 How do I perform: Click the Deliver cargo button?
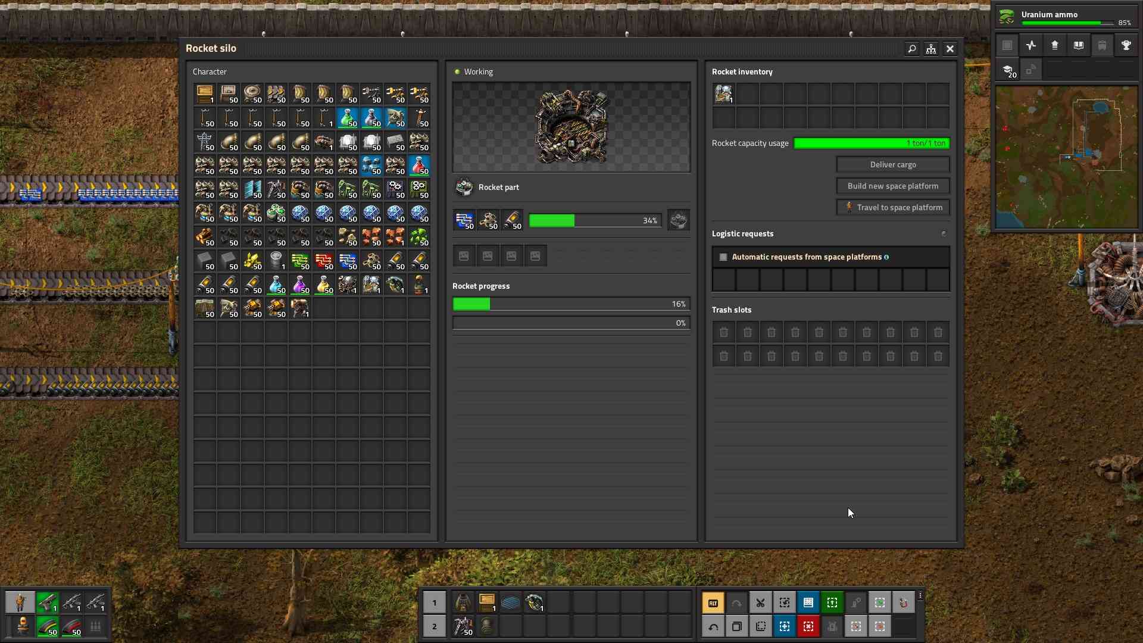[893, 165]
